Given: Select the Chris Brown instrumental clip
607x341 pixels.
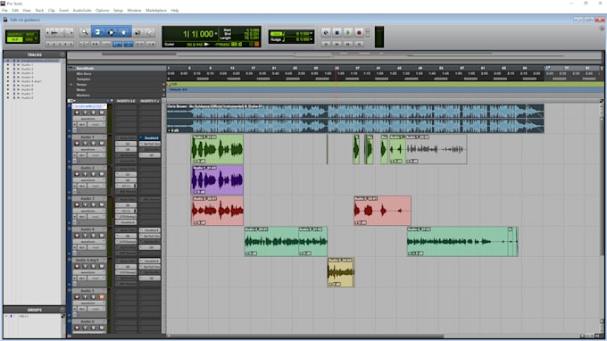Looking at the screenshot, I should pyautogui.click(x=355, y=119).
